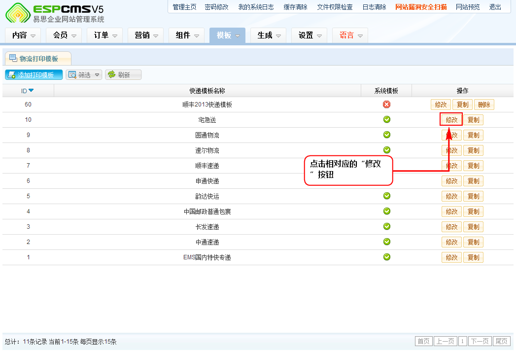This screenshot has width=516, height=351.
Task: Click 删除 for 顺丰2013快递模板
Action: (x=484, y=105)
